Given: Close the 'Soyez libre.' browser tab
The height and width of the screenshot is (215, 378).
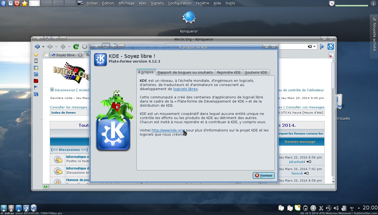Looking at the screenshot, I should [80, 55].
